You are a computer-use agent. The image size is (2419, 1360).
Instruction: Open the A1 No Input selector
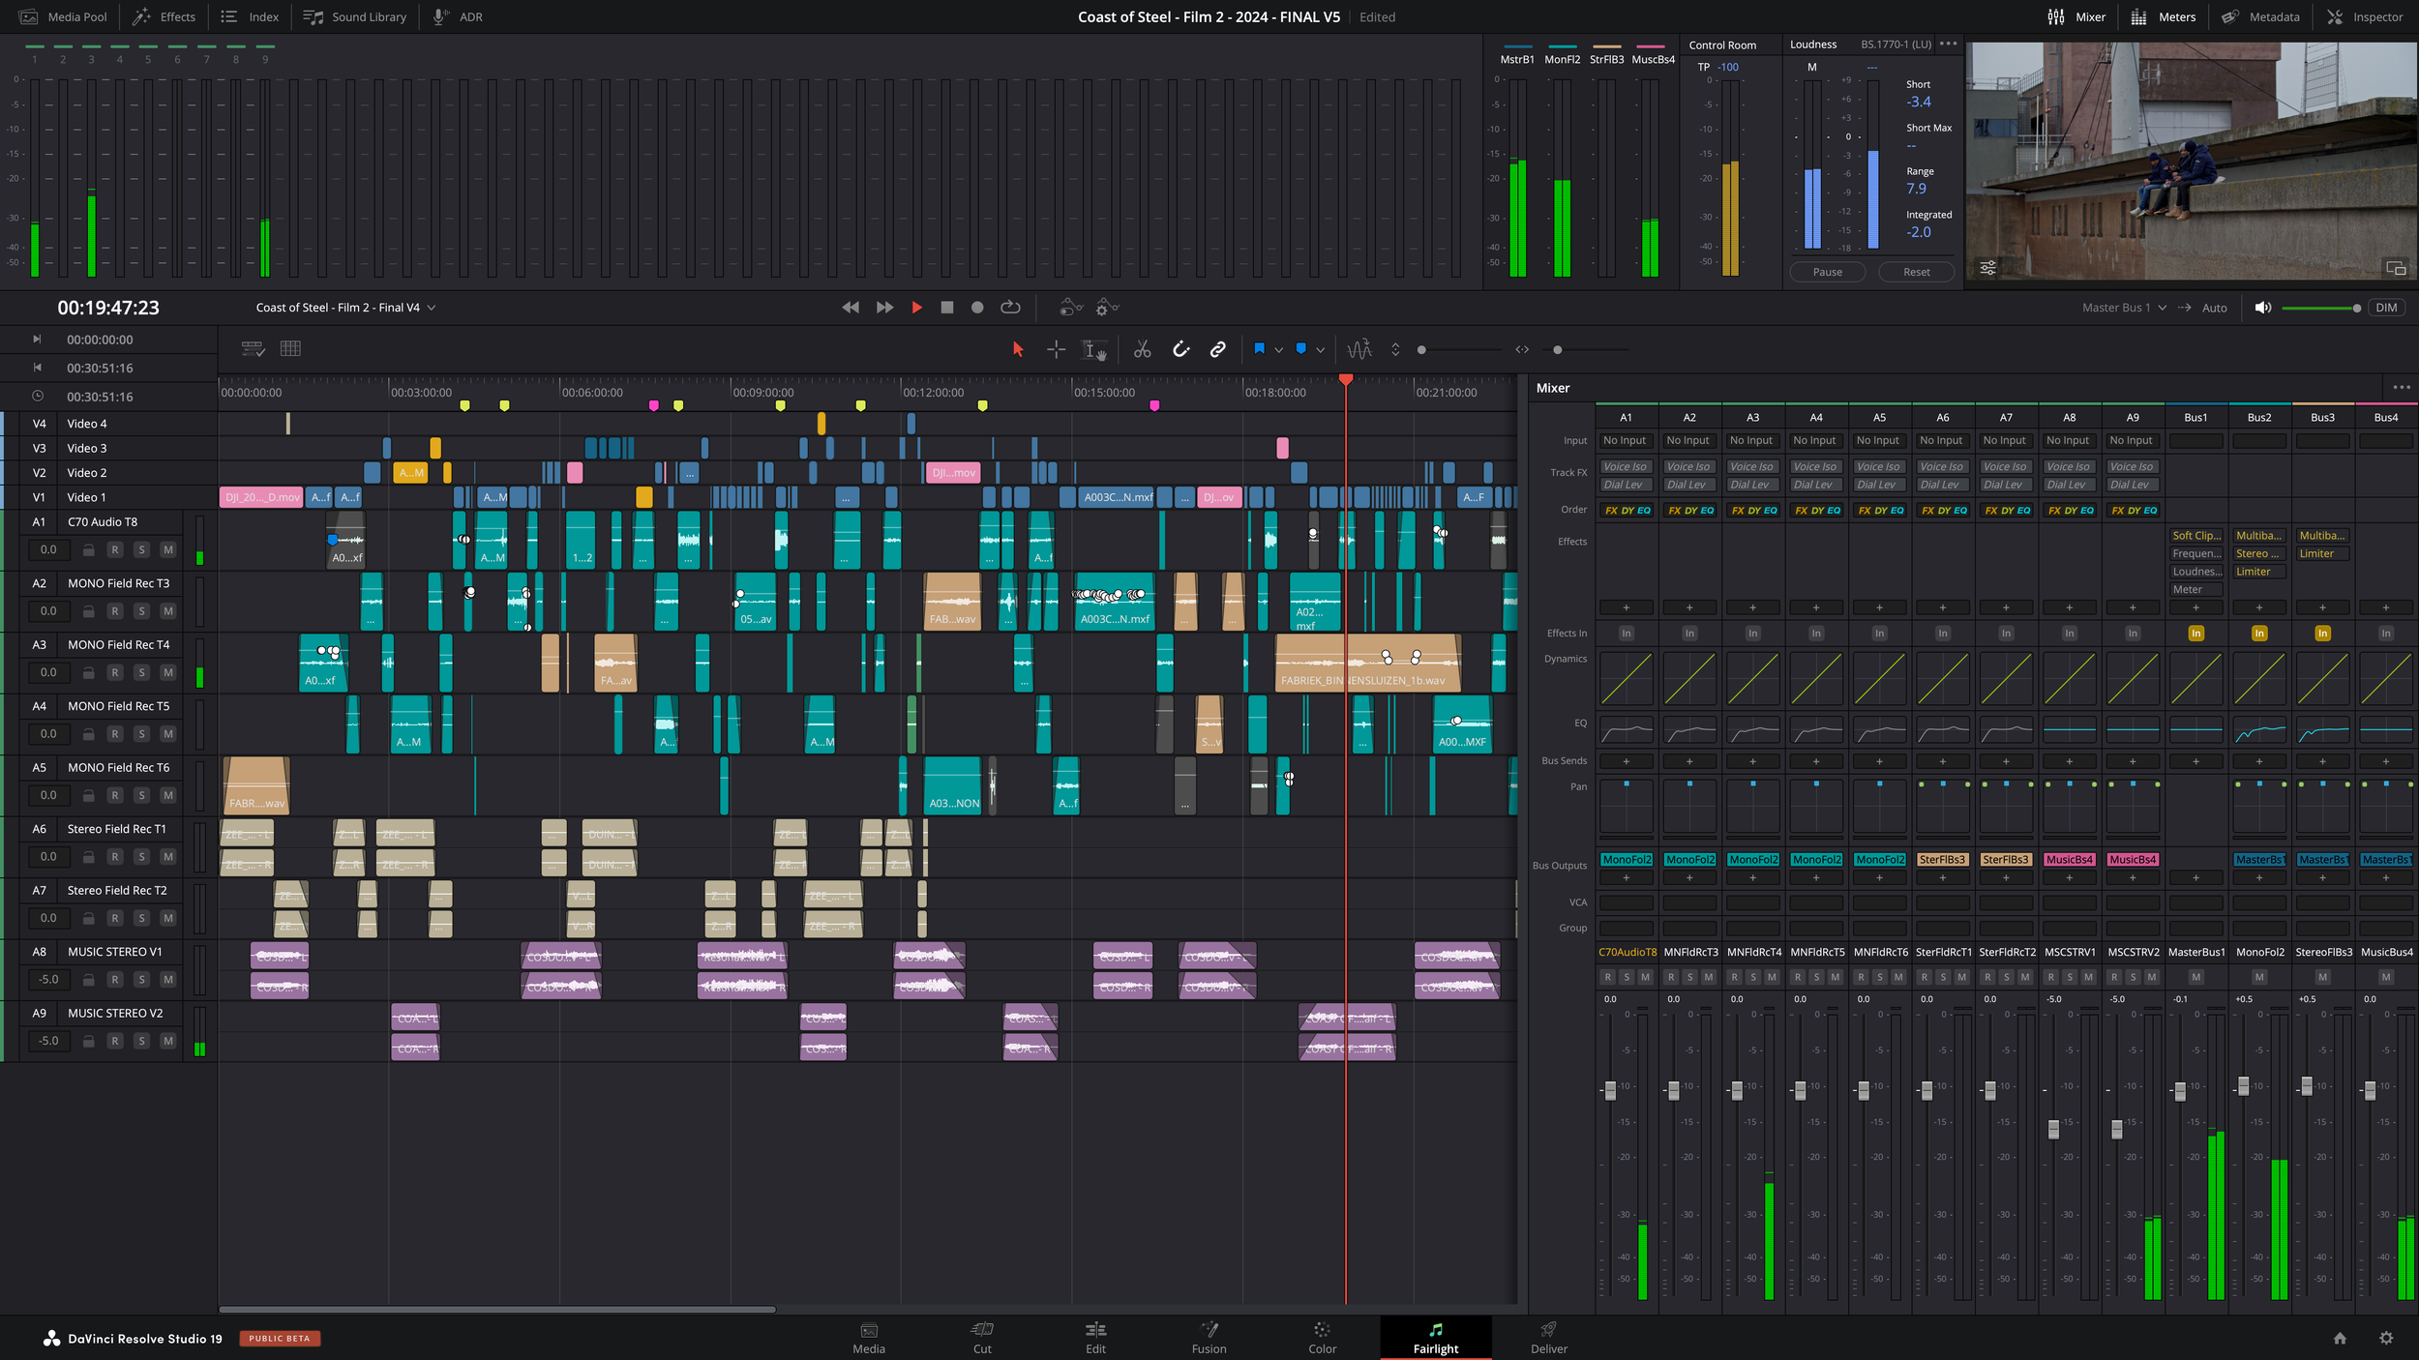point(1626,440)
